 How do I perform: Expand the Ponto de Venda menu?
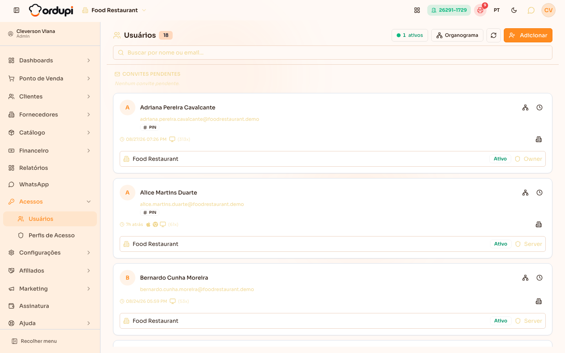pyautogui.click(x=50, y=78)
